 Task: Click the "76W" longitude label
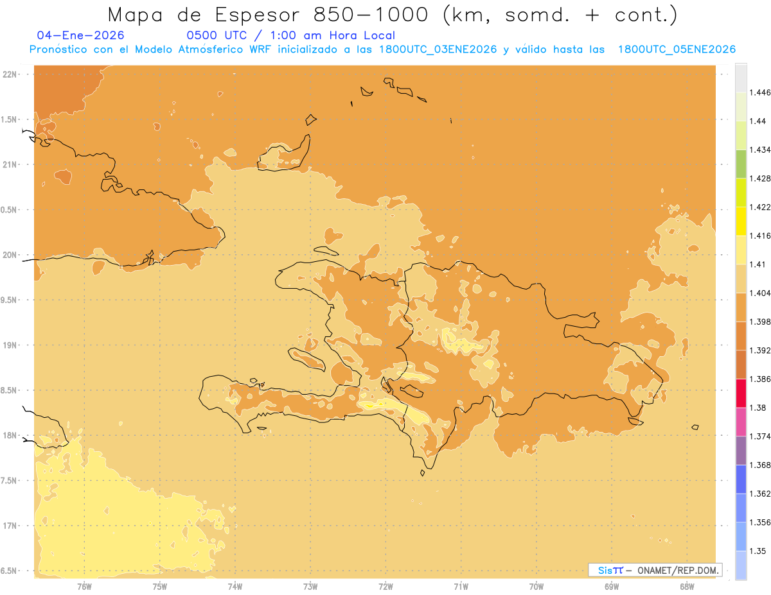pyautogui.click(x=84, y=587)
